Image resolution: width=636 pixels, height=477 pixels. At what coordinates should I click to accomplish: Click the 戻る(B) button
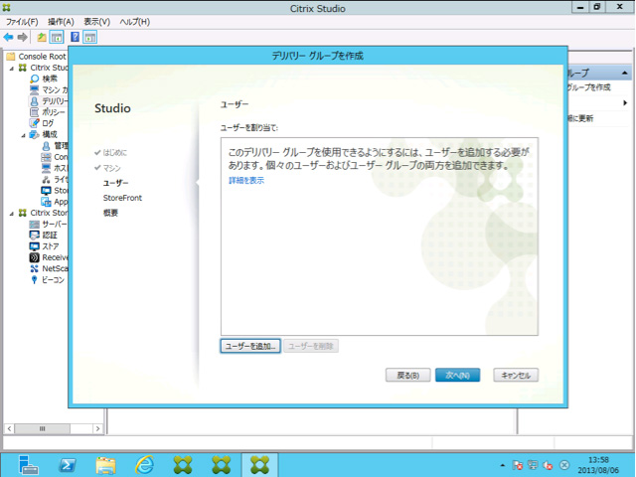point(407,376)
